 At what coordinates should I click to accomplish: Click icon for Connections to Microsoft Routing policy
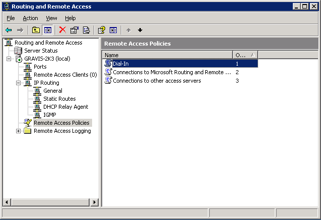click(108, 72)
